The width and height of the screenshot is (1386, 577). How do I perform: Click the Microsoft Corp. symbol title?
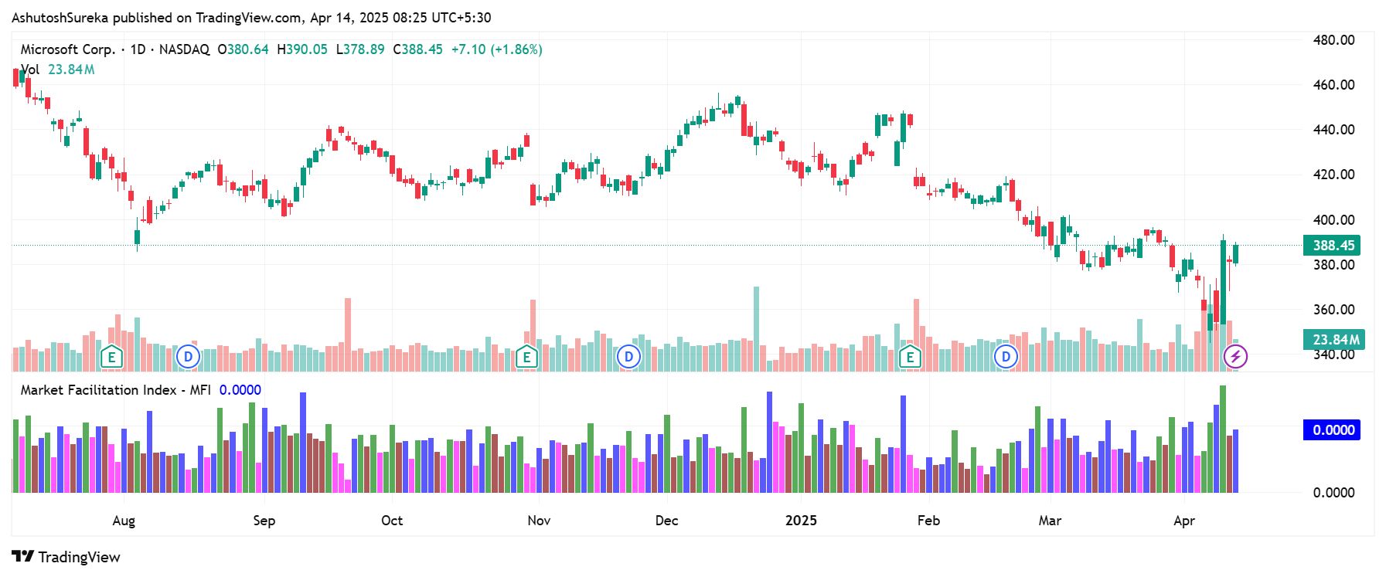coord(68,49)
